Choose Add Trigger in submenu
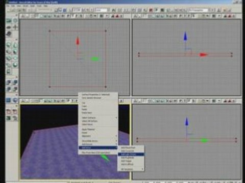 point(131,161)
